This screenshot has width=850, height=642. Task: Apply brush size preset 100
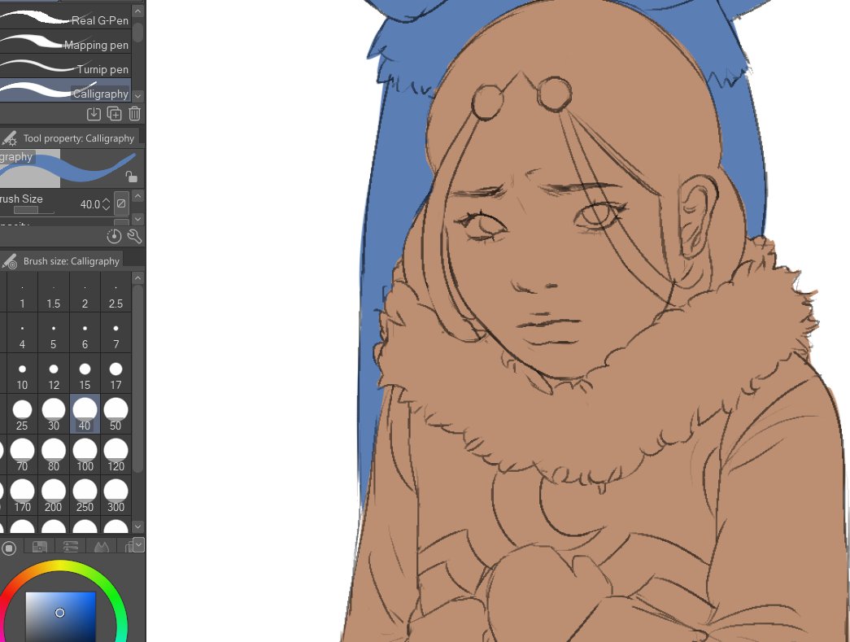pos(85,455)
